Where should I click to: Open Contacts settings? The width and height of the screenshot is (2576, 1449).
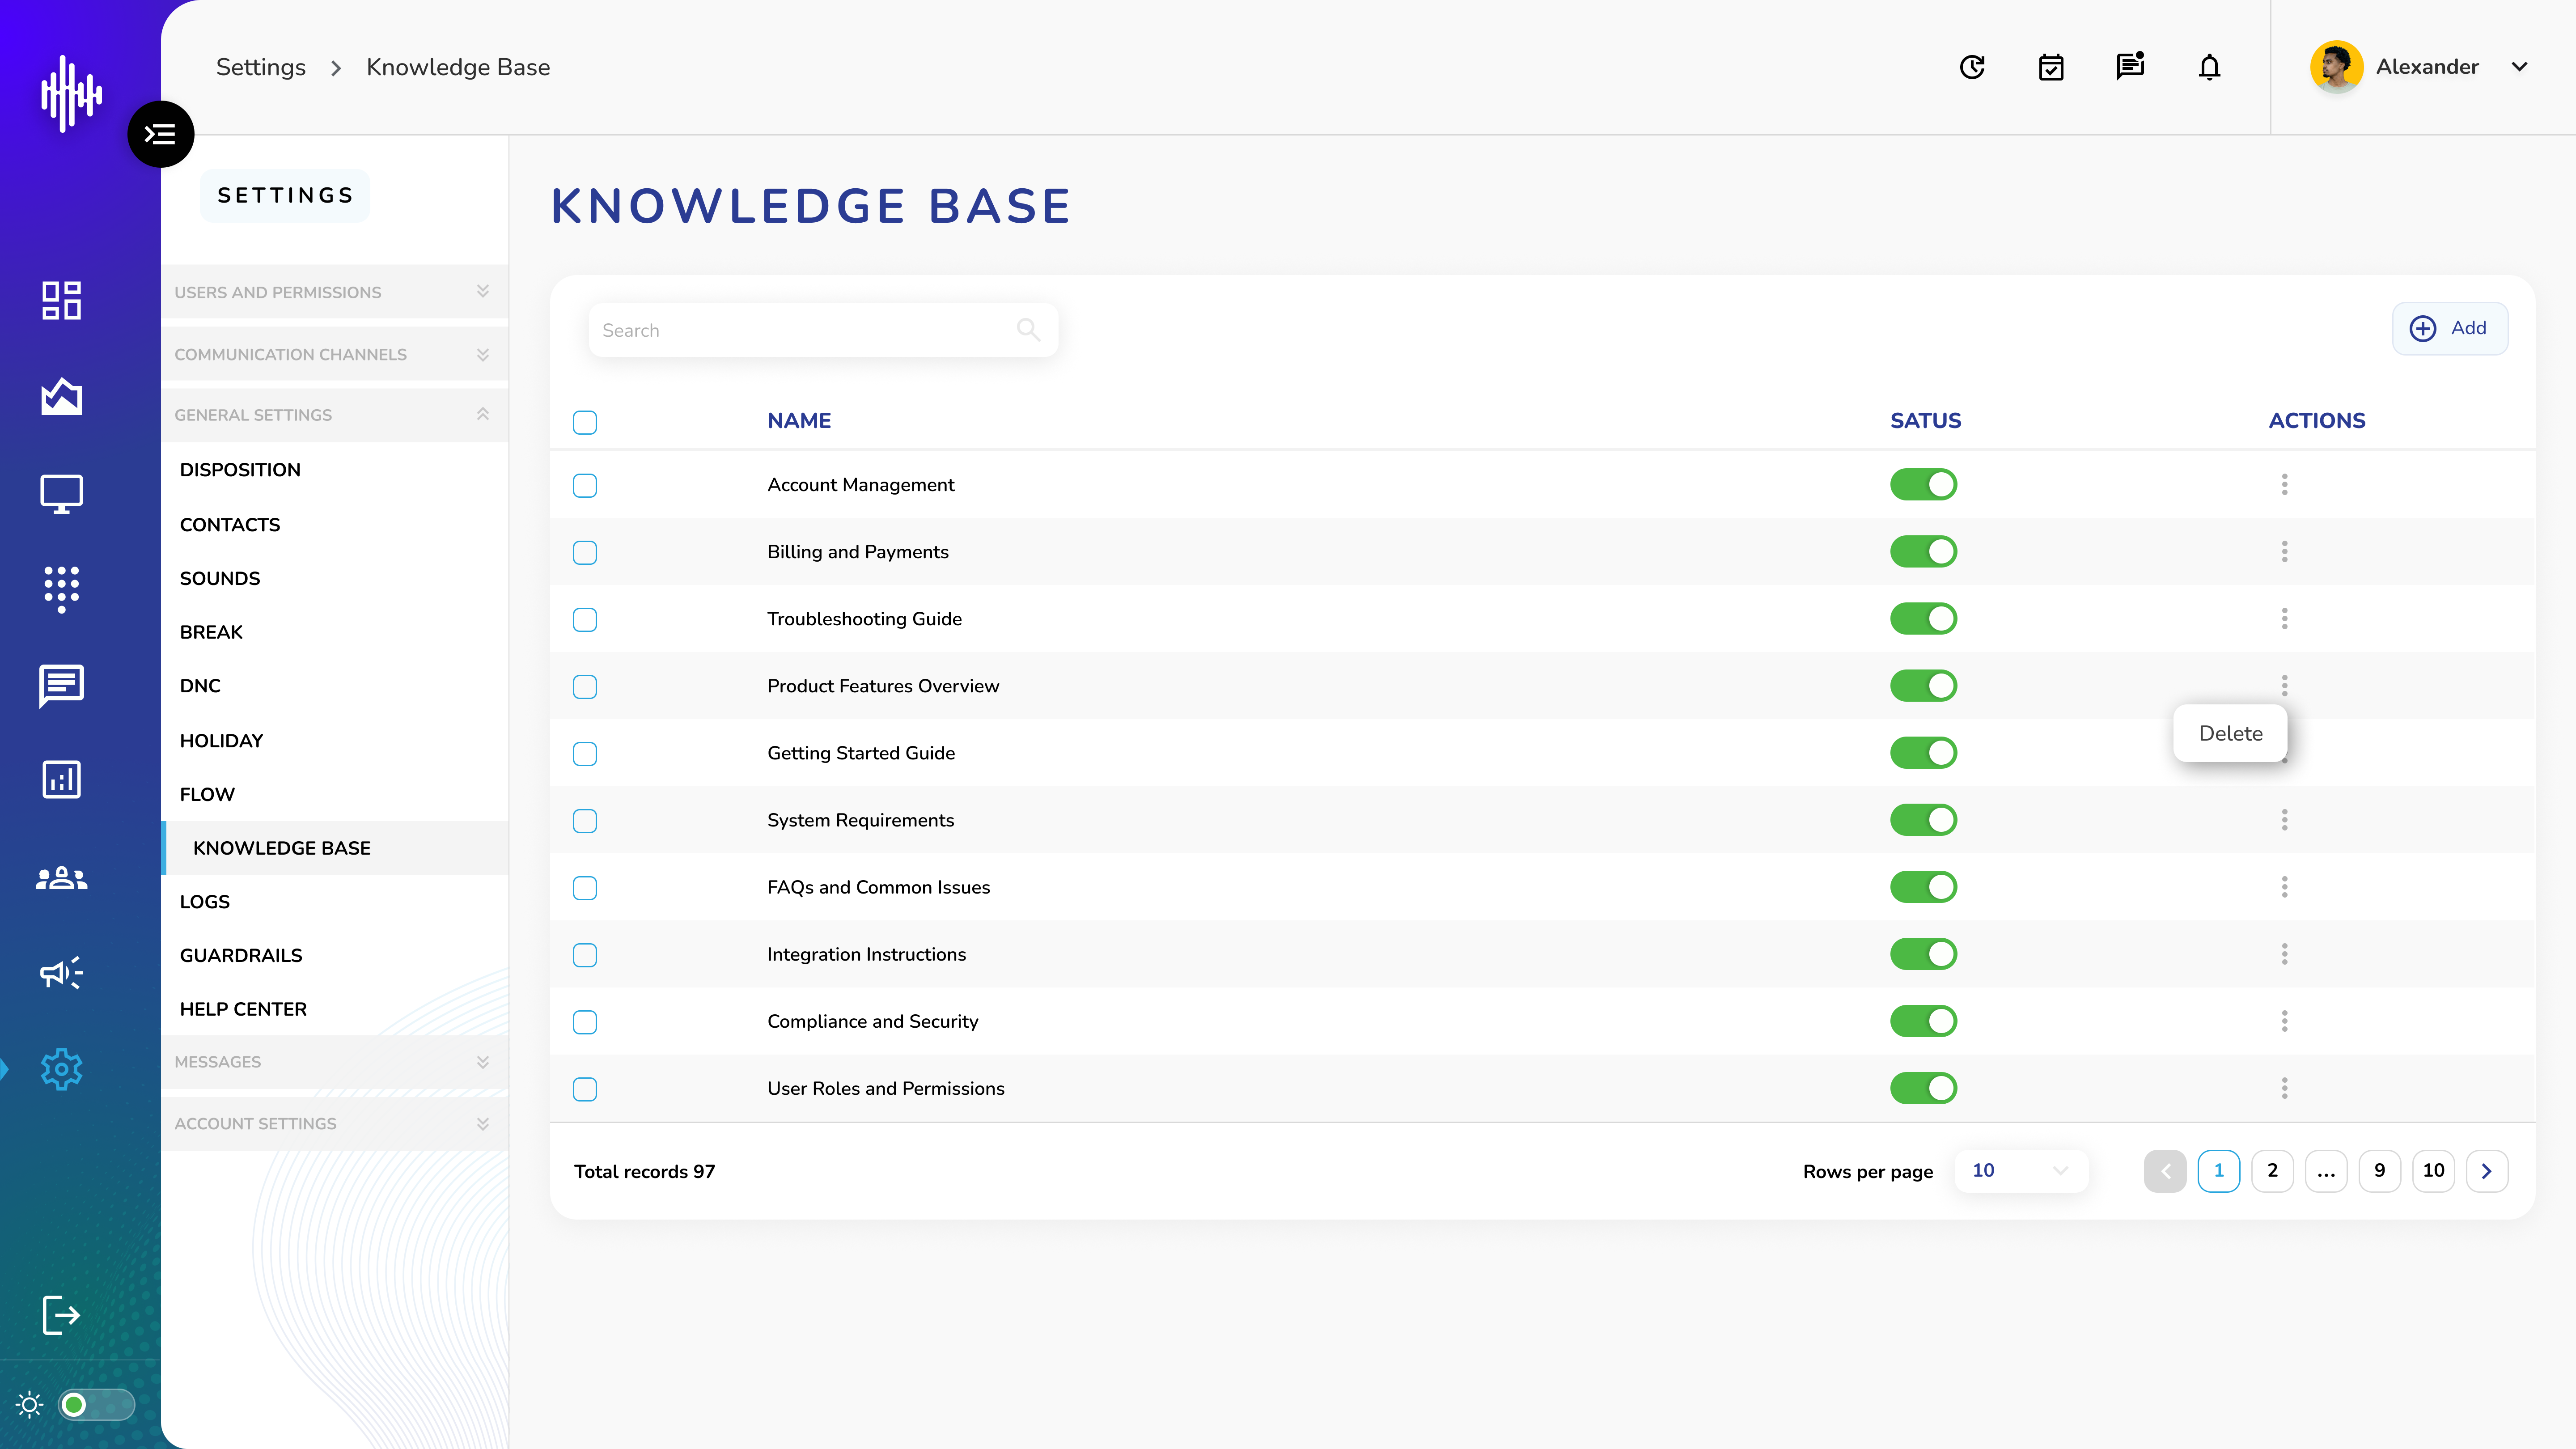coord(230,525)
